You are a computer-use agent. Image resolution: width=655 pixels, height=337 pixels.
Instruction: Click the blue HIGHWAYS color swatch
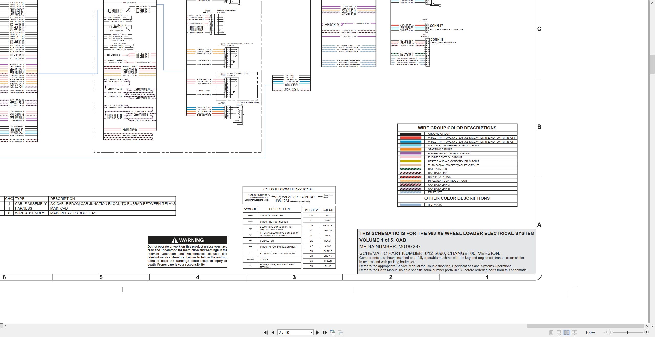[411, 205]
